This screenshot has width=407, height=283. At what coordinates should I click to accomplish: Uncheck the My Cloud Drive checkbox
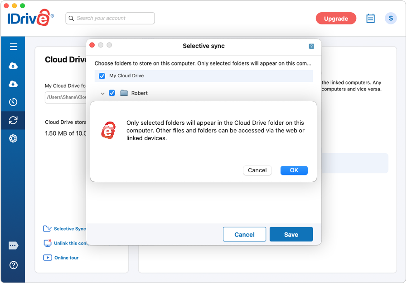(x=102, y=76)
